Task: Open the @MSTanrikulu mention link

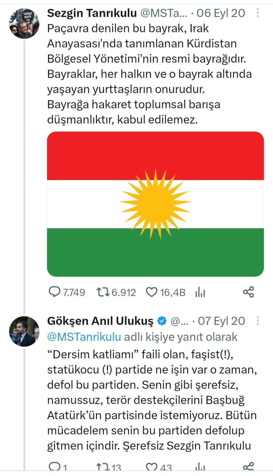Action: coord(84,337)
